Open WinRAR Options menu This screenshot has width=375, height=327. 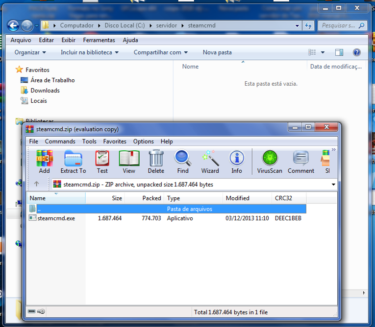point(144,141)
